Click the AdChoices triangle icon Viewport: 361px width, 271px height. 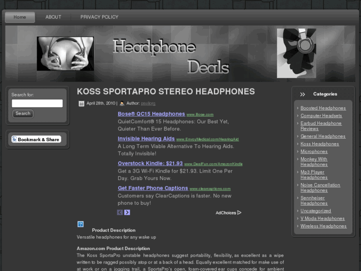(x=239, y=213)
